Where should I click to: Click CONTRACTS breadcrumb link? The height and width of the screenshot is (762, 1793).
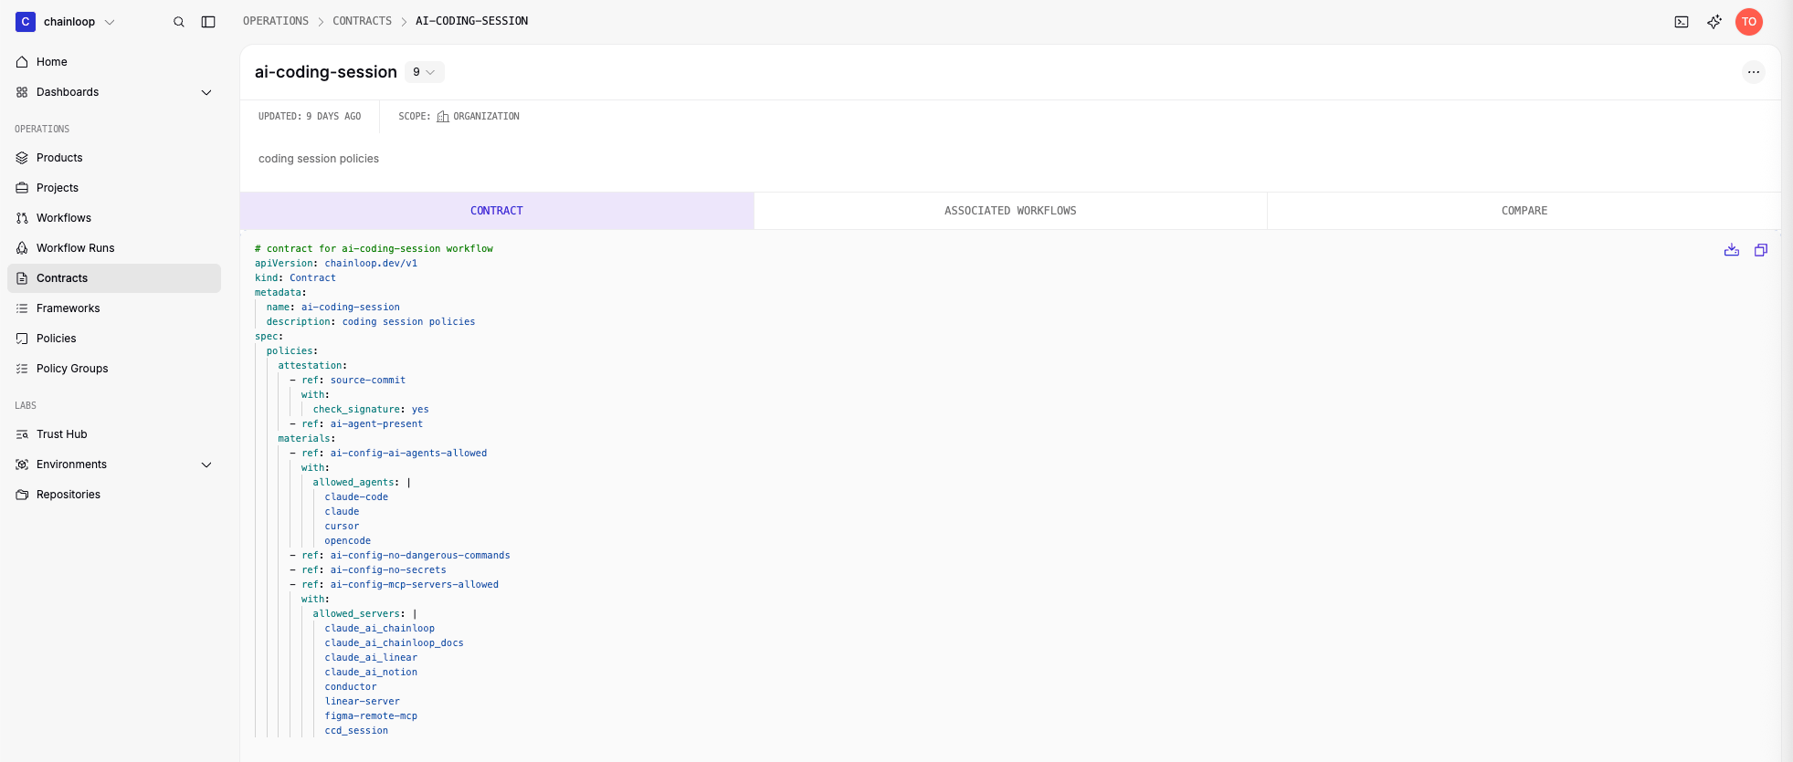coord(362,21)
